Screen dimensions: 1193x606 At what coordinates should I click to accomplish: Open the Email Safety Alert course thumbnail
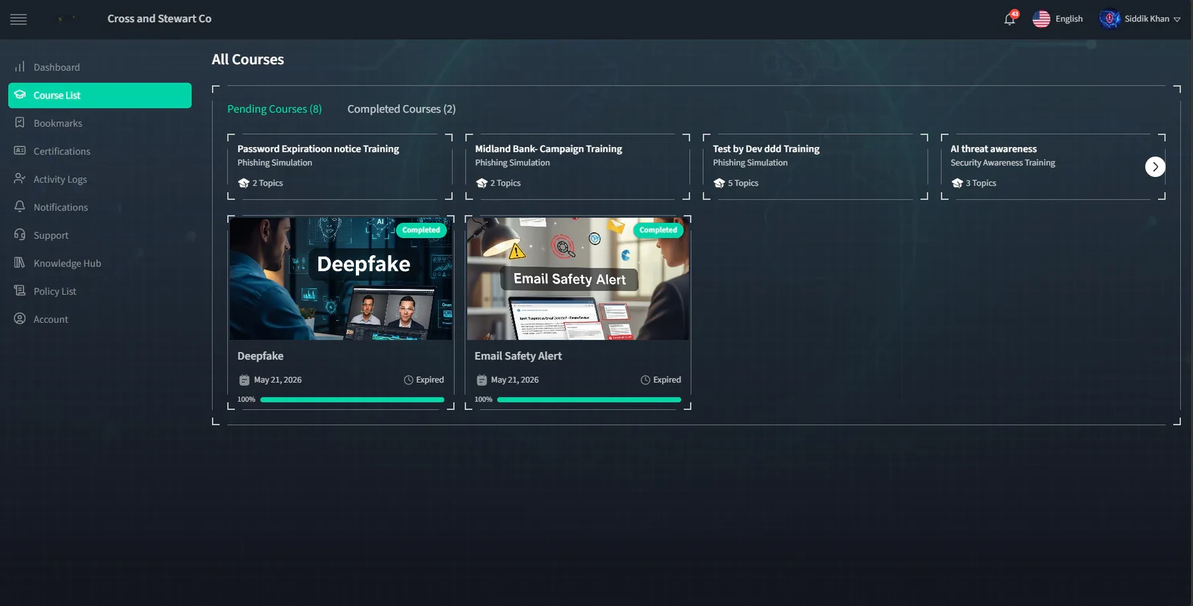point(578,278)
